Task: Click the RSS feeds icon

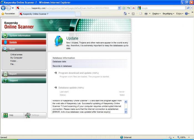Action: click(133, 14)
